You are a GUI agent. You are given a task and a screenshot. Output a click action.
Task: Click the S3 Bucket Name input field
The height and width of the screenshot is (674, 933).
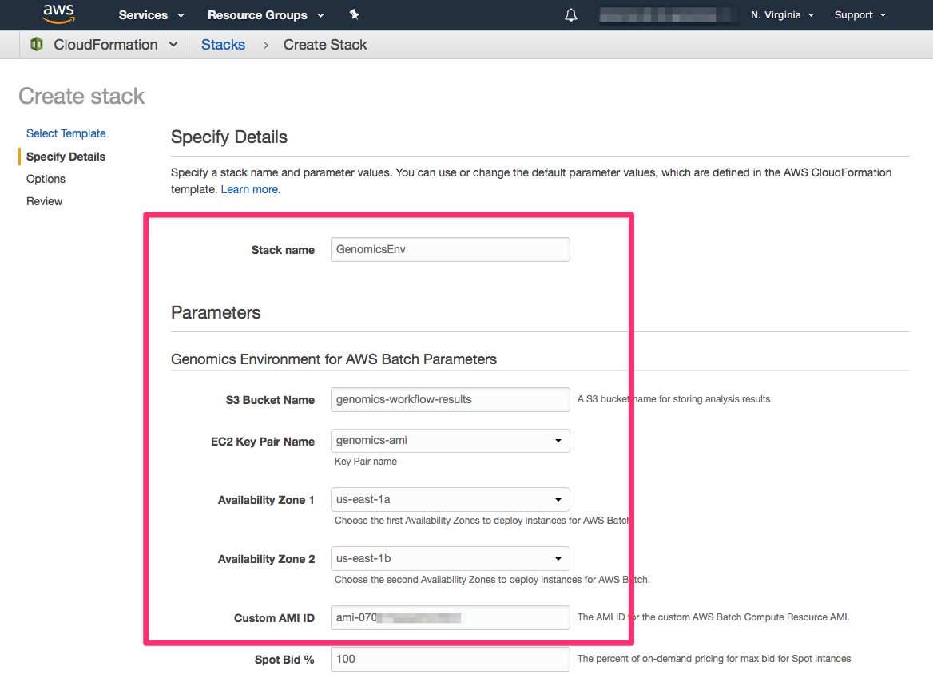(x=451, y=400)
